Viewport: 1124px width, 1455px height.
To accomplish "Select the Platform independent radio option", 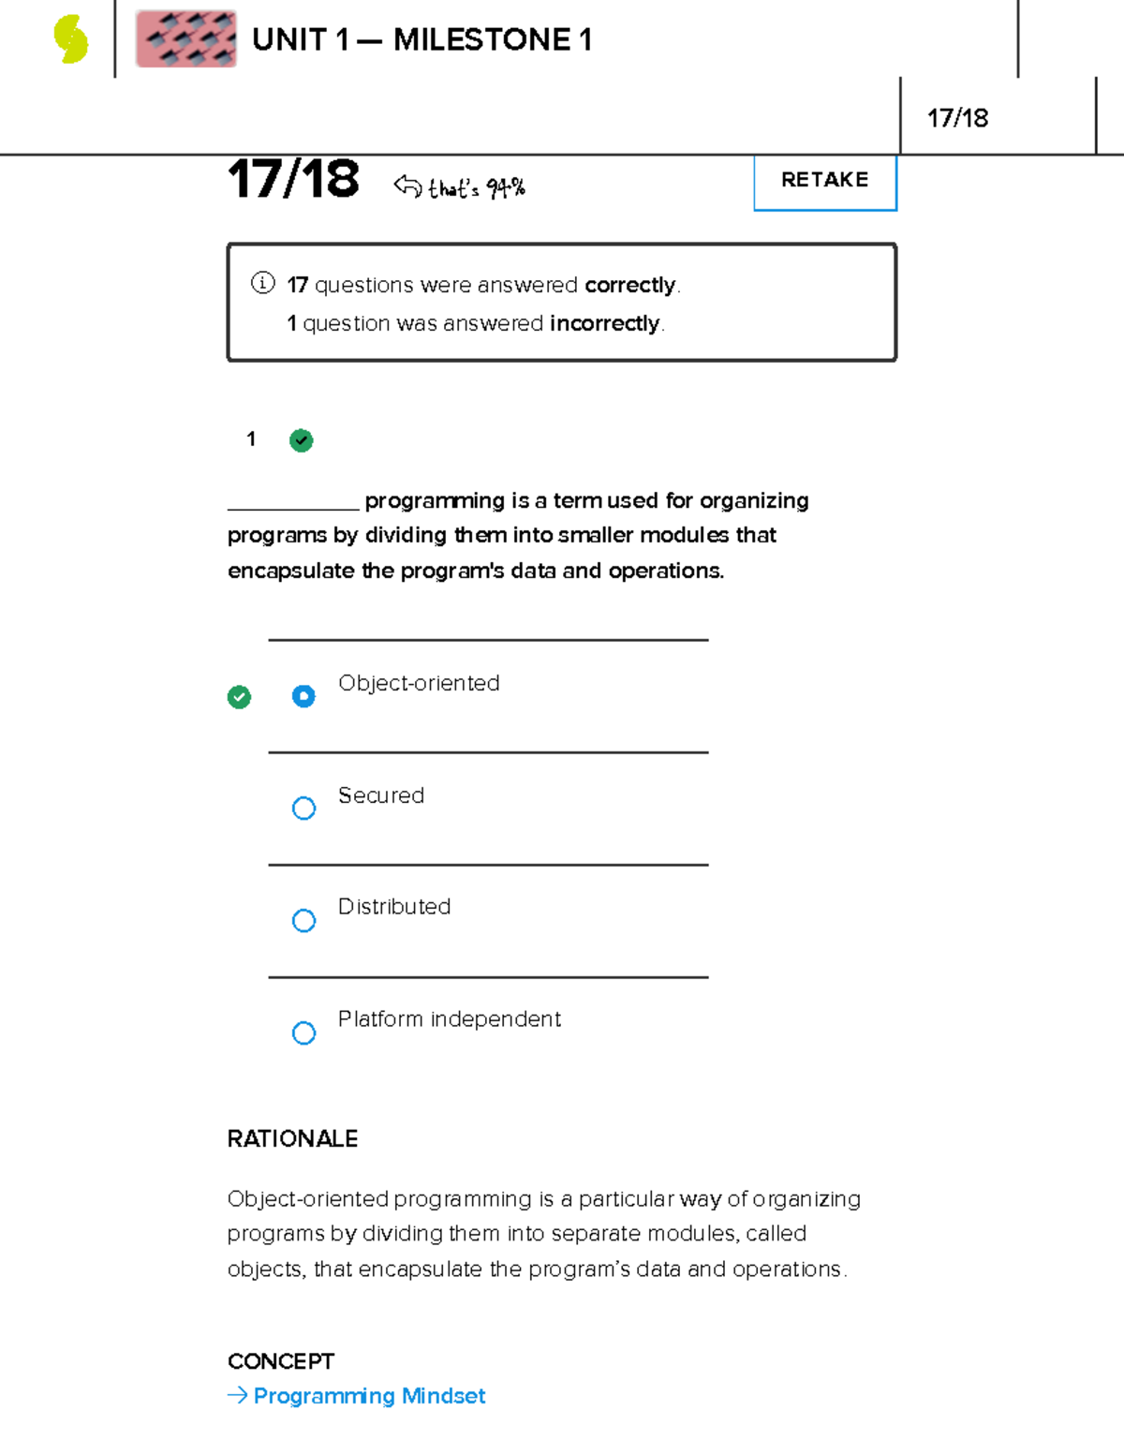I will (303, 1033).
